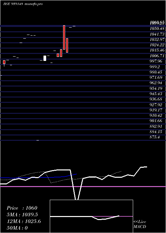
Task: Select the 919.17 price axis label
Action: point(156,110)
